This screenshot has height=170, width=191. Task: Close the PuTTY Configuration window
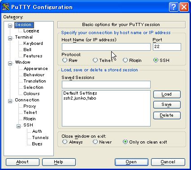click(184, 7)
